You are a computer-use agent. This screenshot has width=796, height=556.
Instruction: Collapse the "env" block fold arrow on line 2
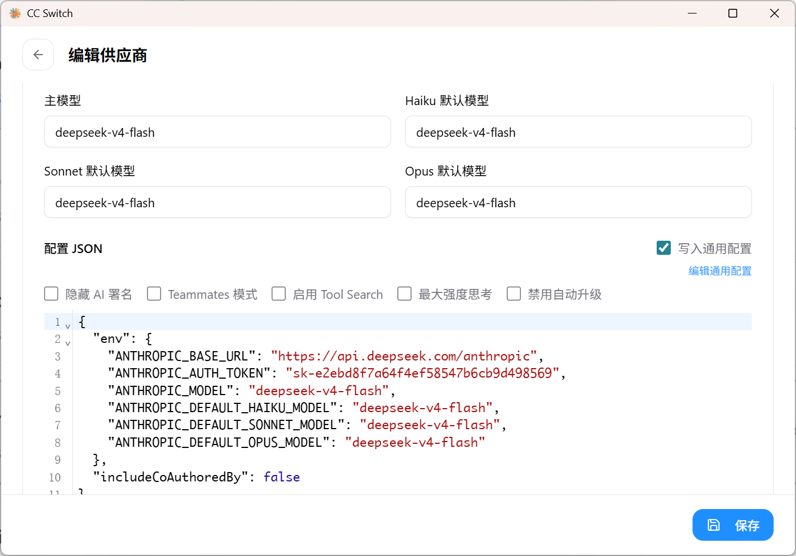pyautogui.click(x=68, y=343)
